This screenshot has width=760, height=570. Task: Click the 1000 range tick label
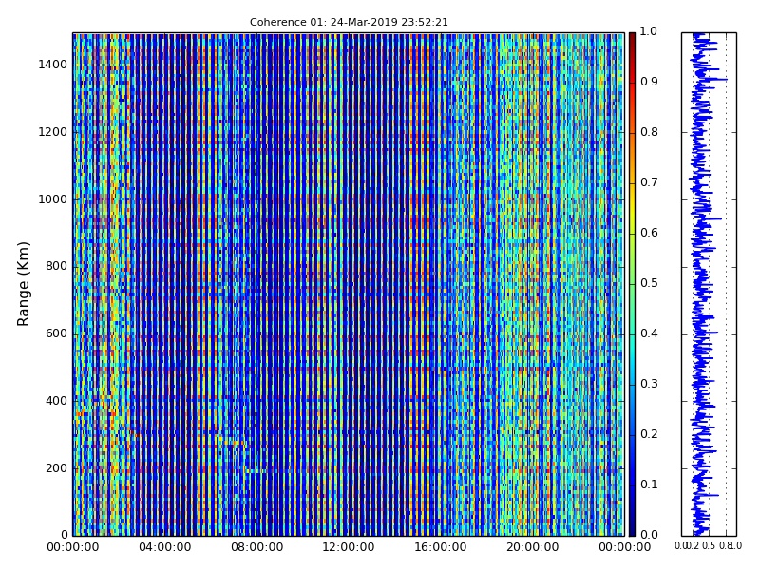point(53,199)
